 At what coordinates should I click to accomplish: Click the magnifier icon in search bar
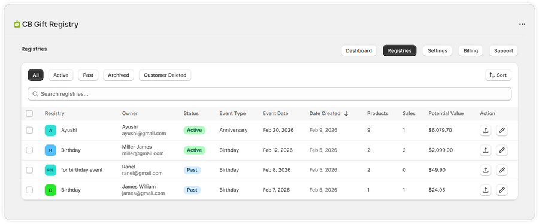pos(35,94)
